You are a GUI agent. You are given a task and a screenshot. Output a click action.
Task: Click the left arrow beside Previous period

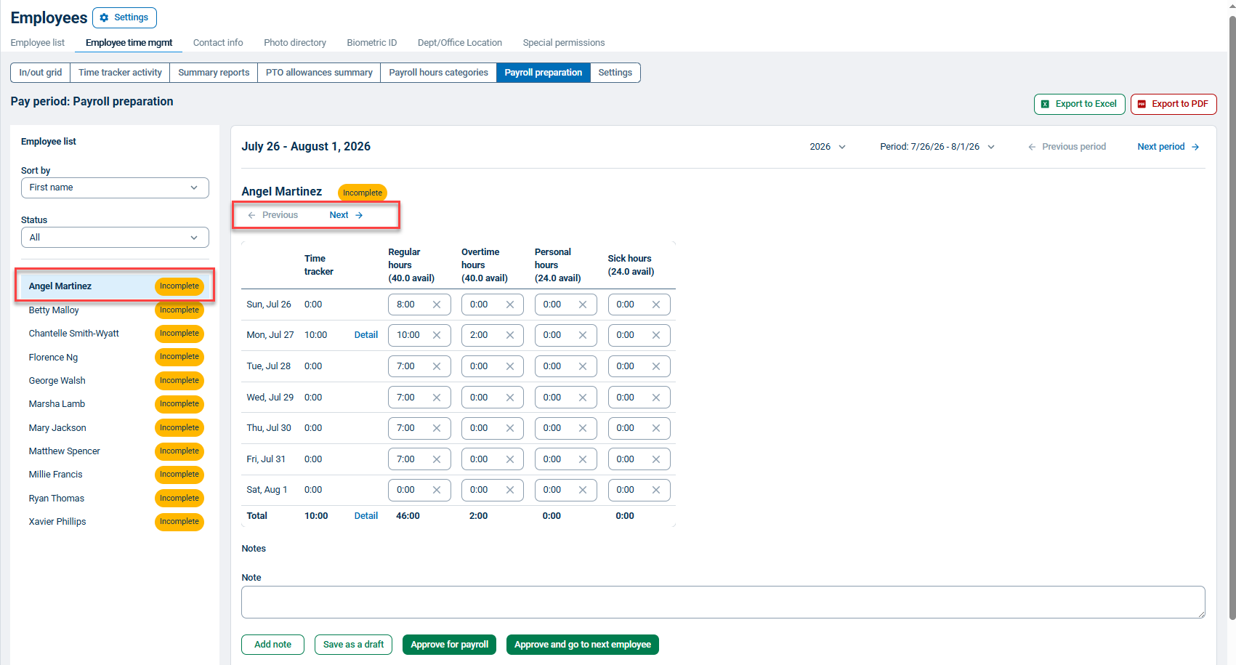pyautogui.click(x=1032, y=147)
